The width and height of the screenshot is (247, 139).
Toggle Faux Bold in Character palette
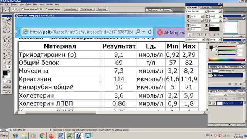[190, 34]
